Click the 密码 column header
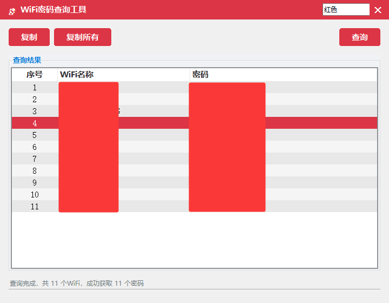Image resolution: width=389 pixels, height=303 pixels. point(283,74)
